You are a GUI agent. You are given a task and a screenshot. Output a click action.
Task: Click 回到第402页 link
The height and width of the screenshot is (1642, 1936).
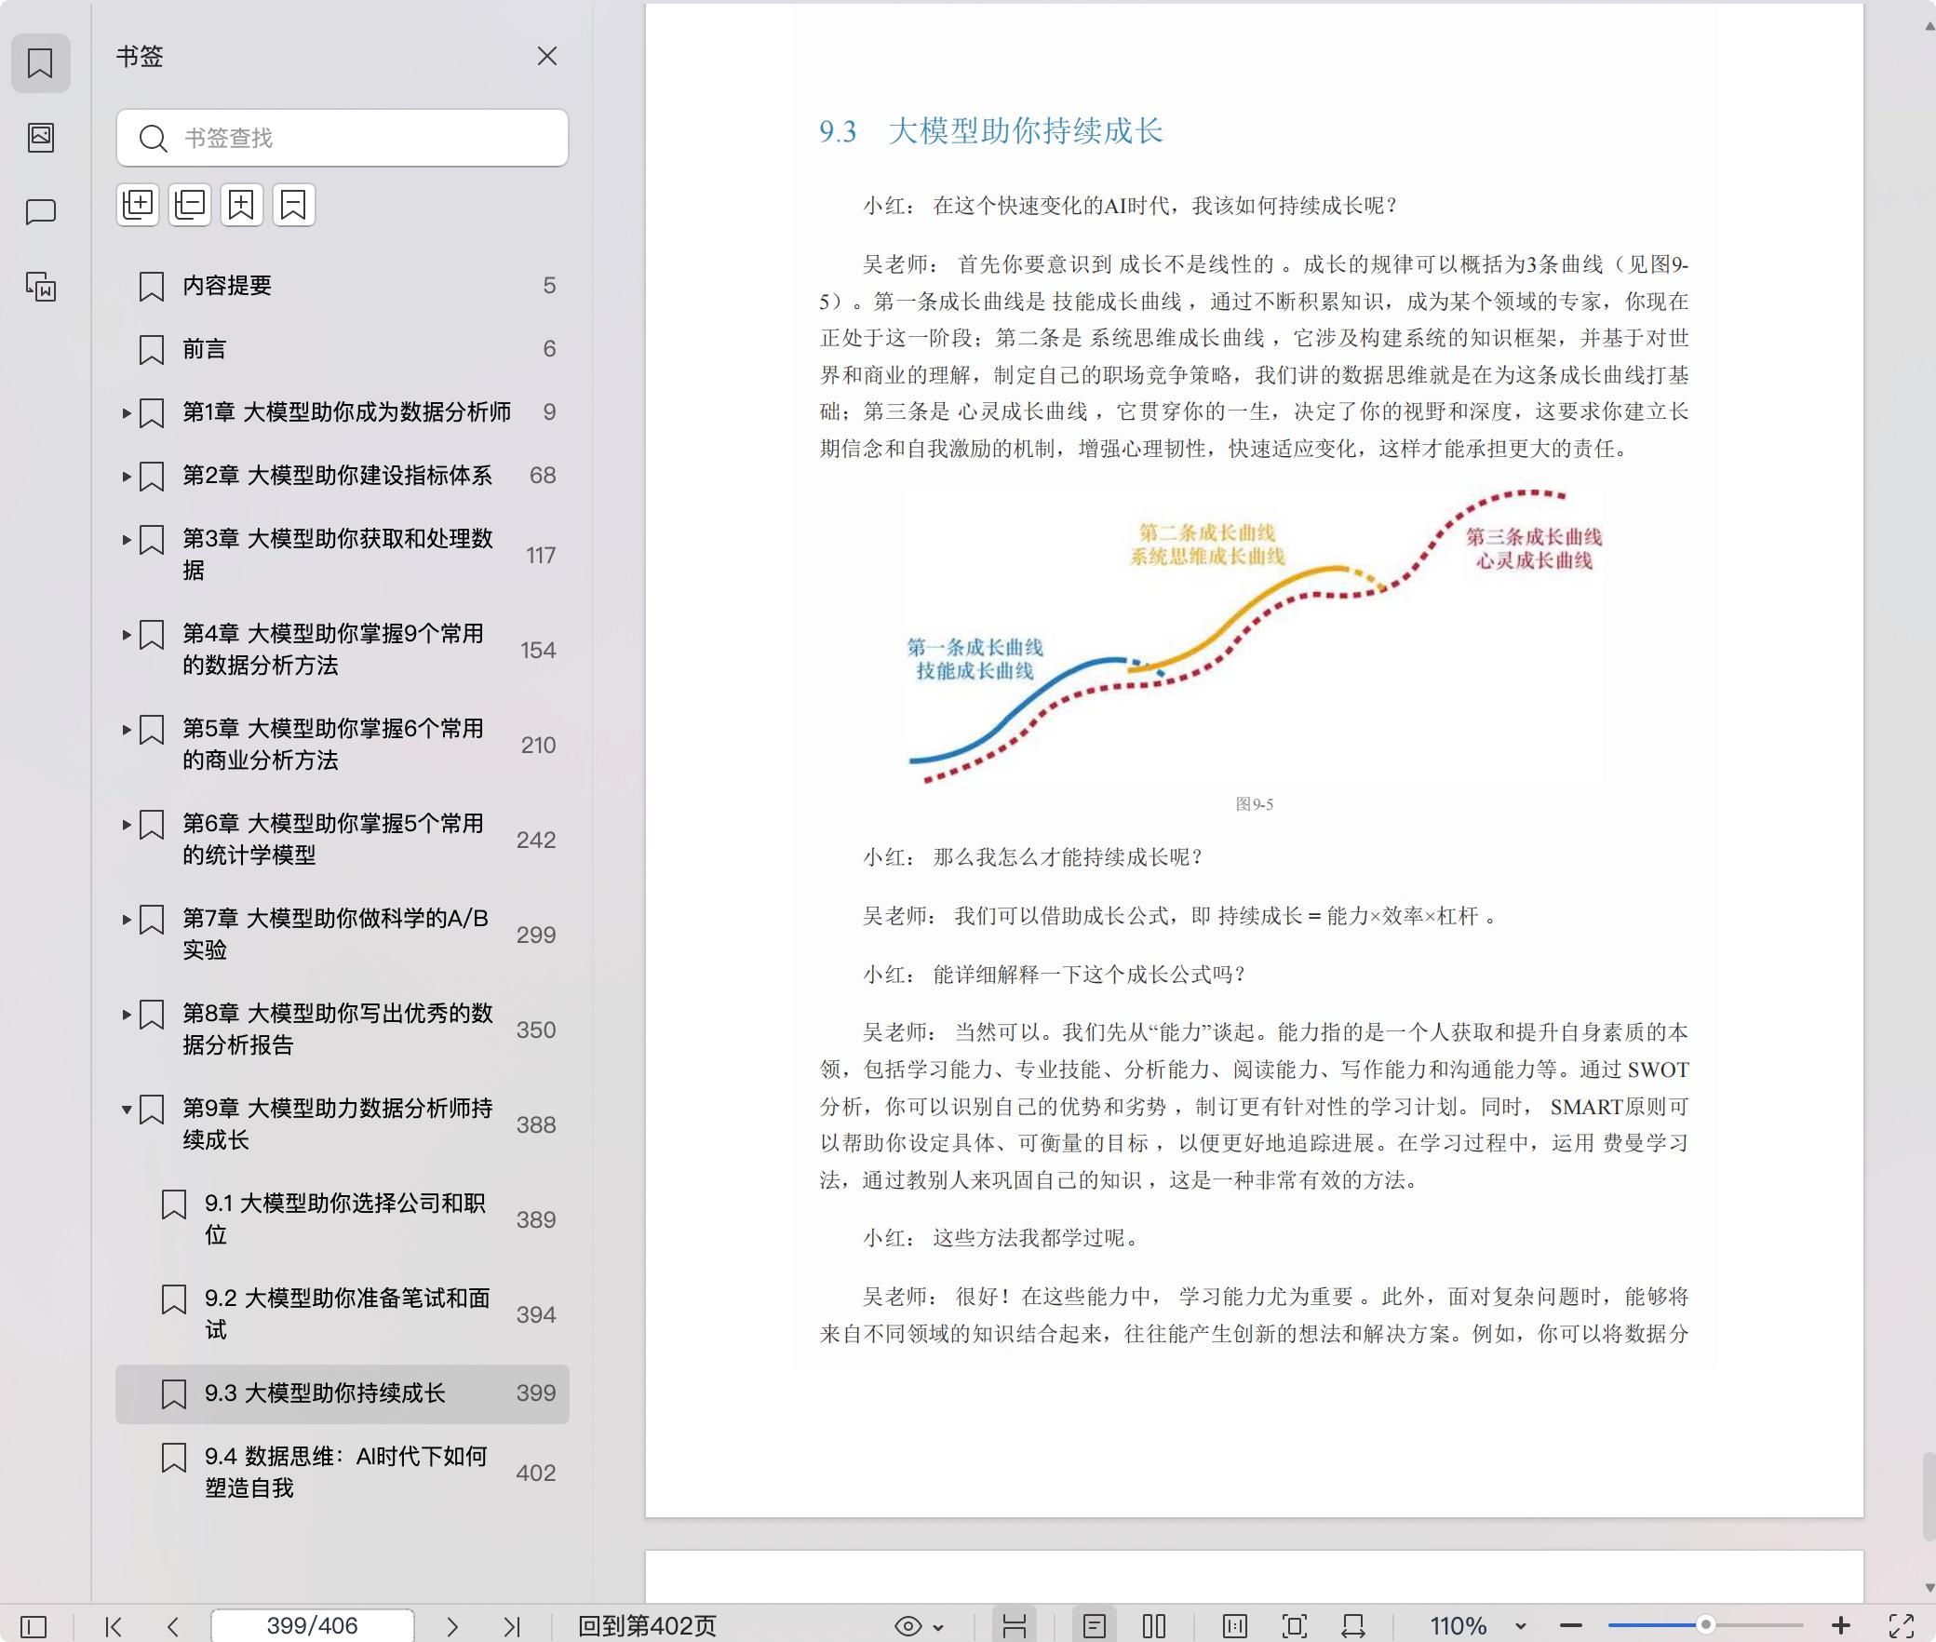coord(647,1626)
